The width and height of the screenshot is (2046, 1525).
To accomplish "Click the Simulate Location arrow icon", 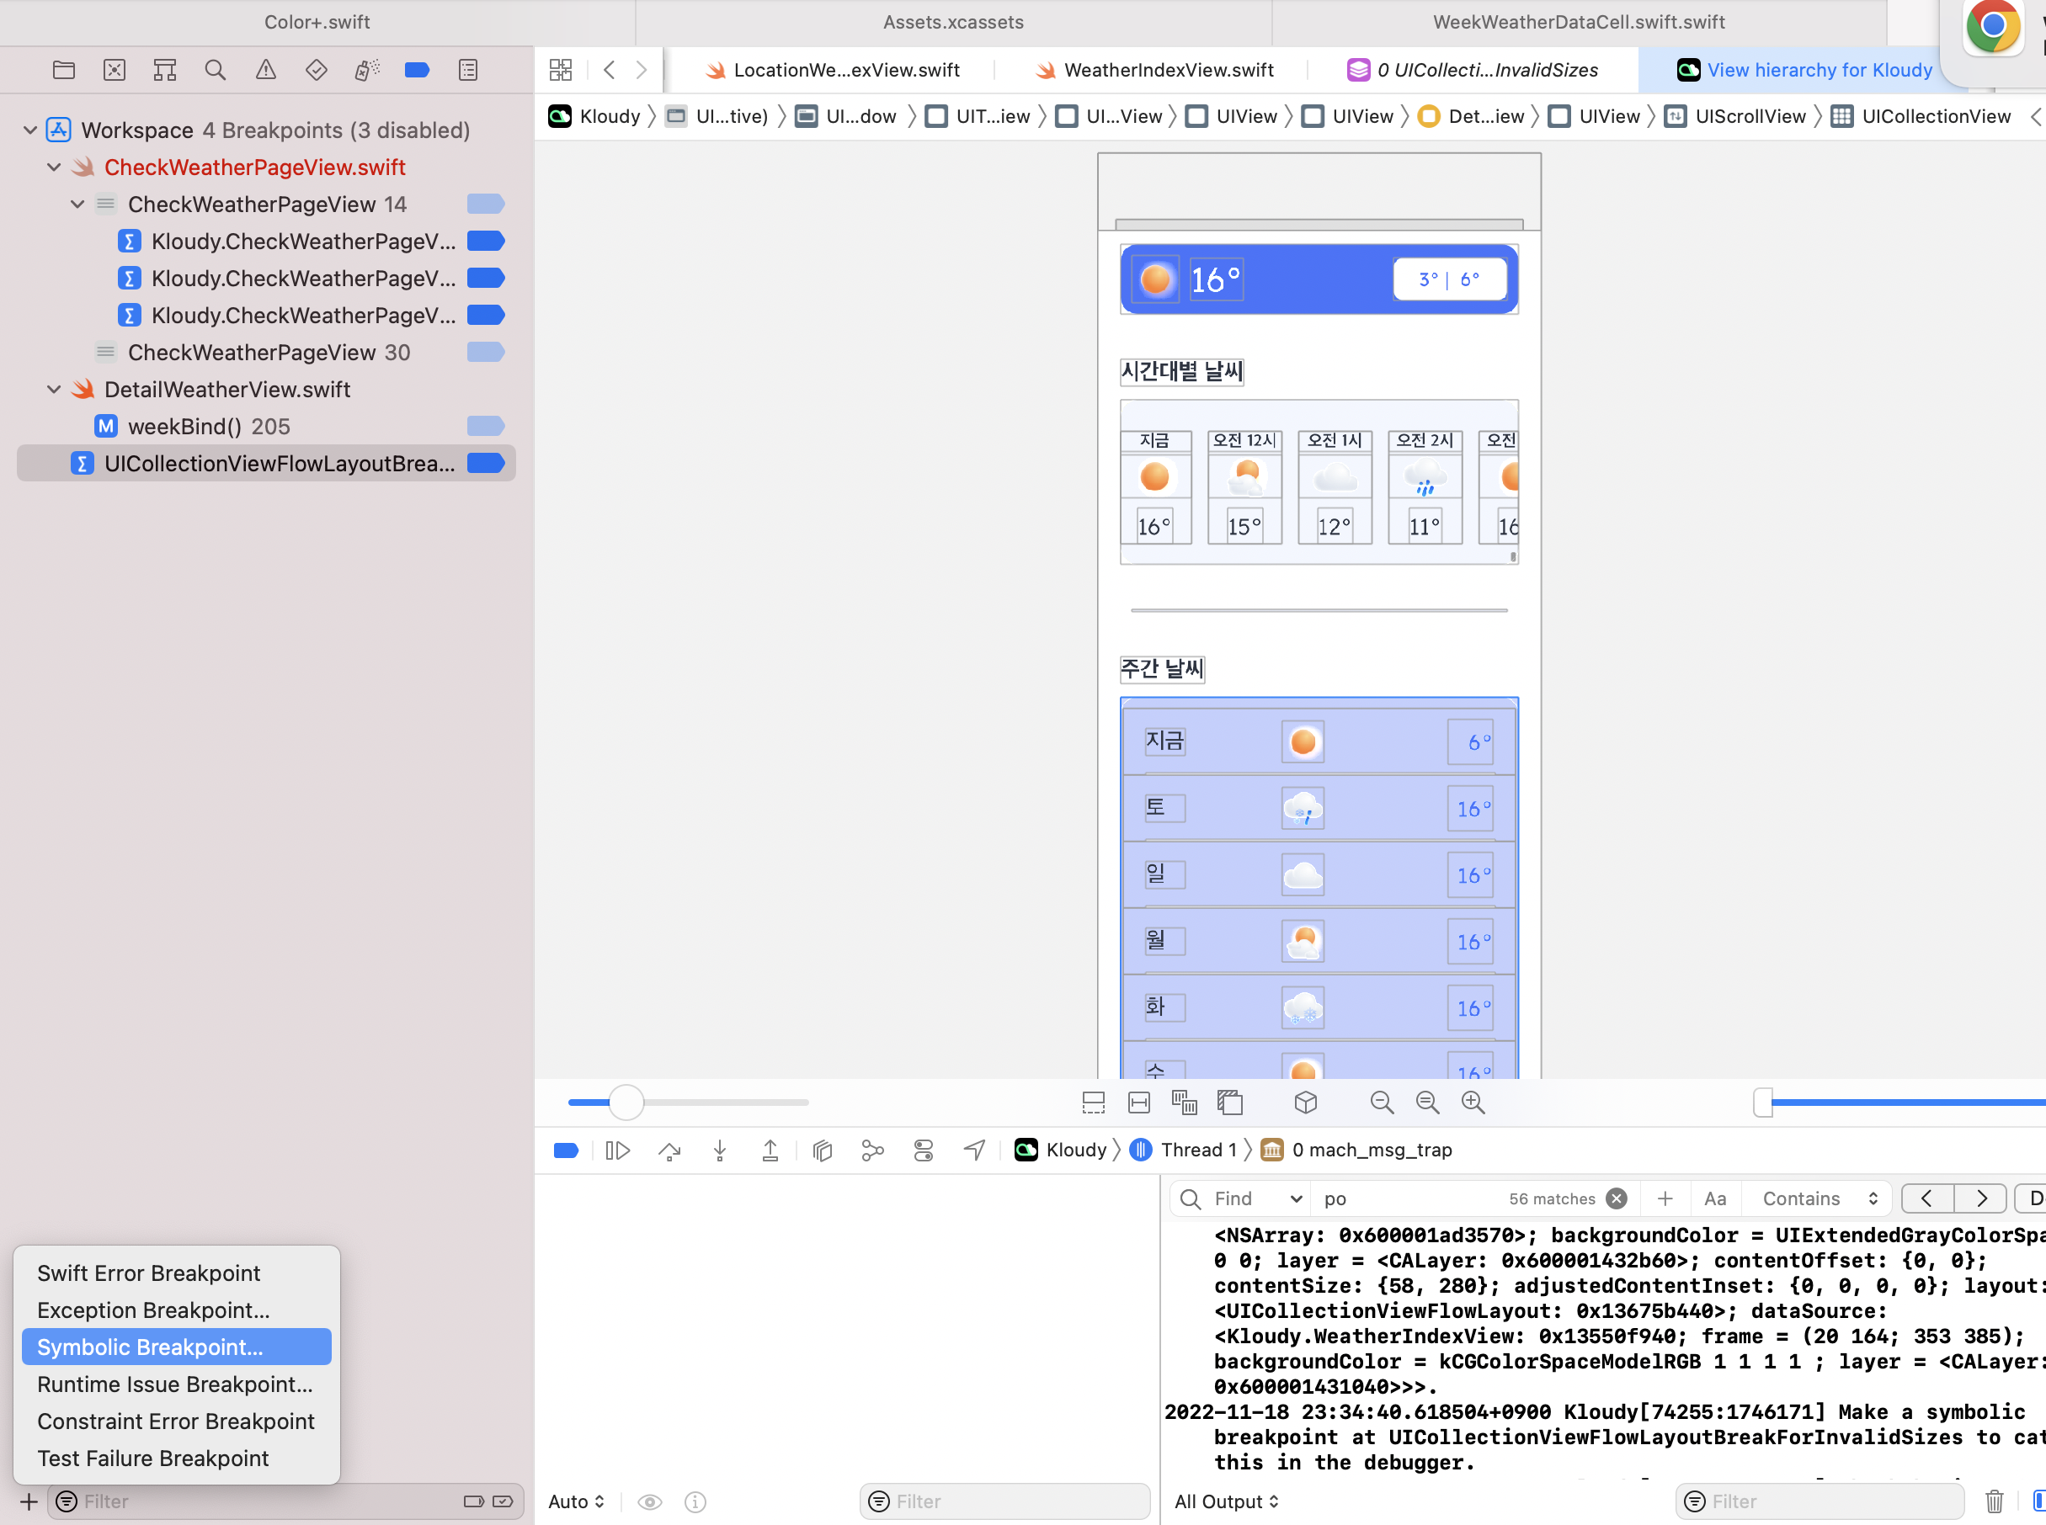I will [x=974, y=1150].
